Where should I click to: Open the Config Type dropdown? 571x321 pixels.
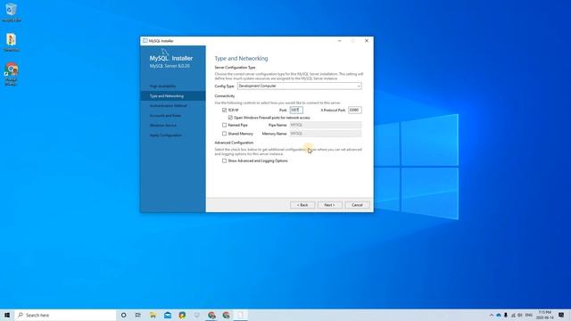pyautogui.click(x=300, y=86)
